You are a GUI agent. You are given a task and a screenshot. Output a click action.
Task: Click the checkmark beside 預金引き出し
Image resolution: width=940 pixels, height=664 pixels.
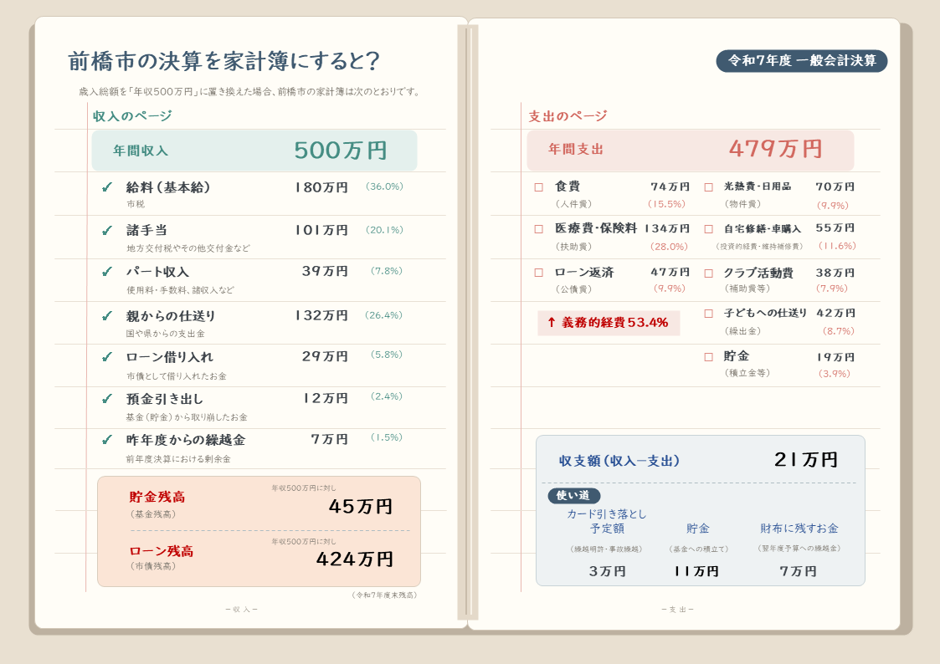click(x=106, y=399)
